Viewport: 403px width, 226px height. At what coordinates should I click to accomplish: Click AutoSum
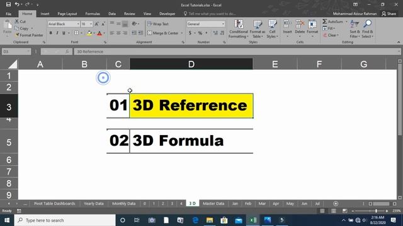click(332, 21)
